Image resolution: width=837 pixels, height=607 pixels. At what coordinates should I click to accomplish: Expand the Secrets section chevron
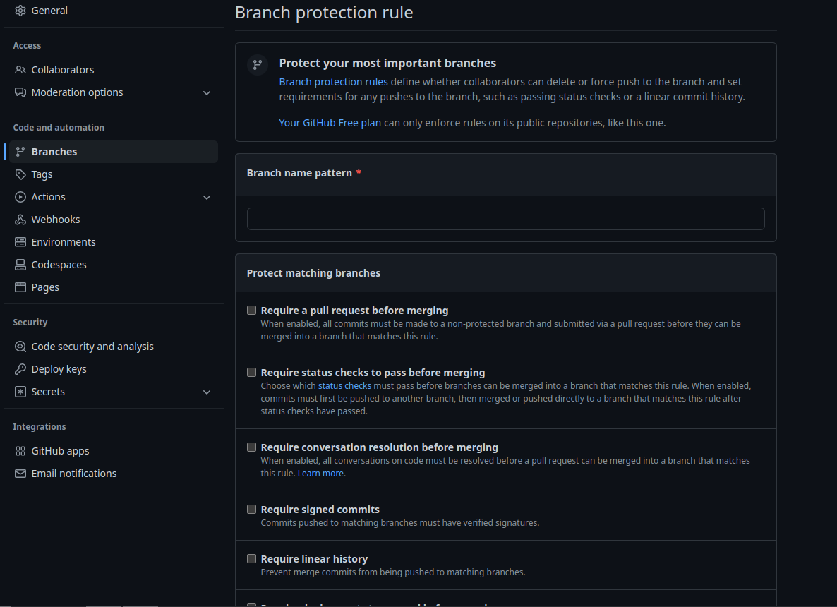(207, 392)
